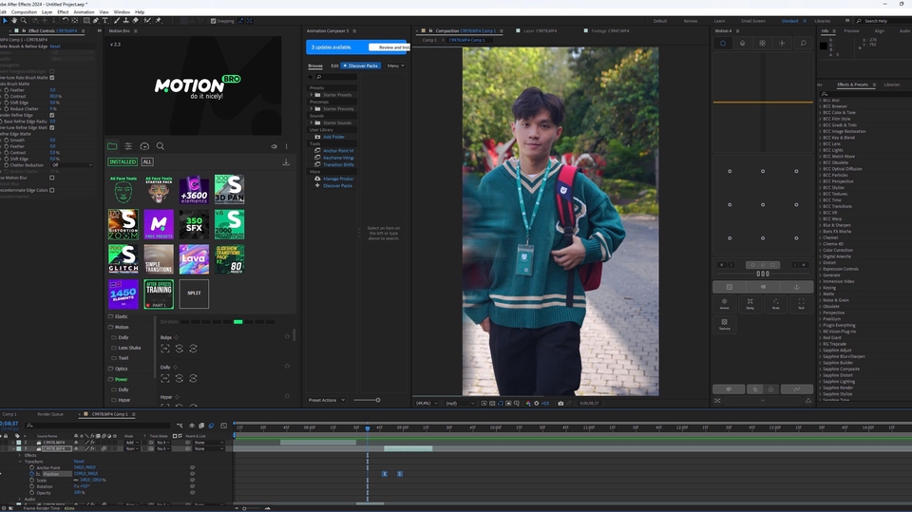
Task: Expand the Starter Presets folder
Action: [312, 95]
